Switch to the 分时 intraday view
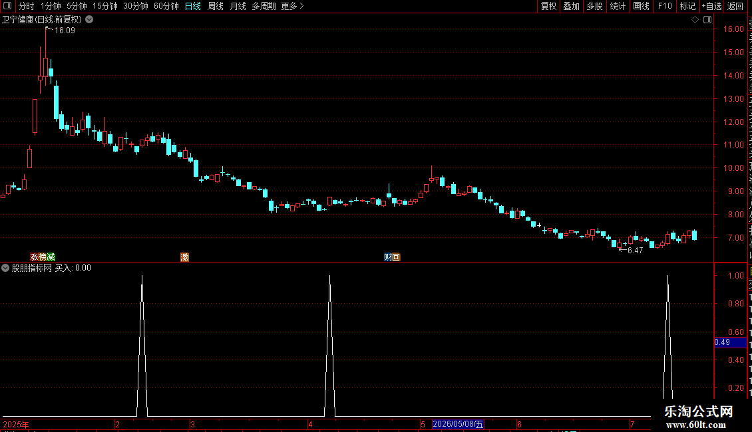 coord(27,6)
